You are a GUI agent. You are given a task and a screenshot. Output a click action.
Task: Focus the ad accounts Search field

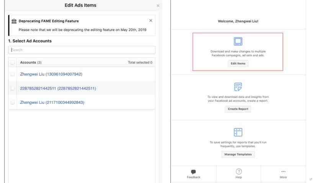(82, 50)
